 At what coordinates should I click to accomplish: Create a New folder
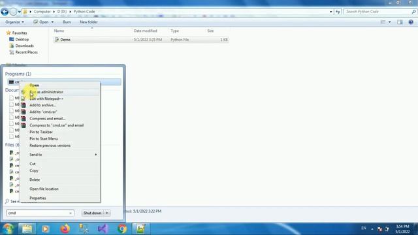(x=89, y=22)
